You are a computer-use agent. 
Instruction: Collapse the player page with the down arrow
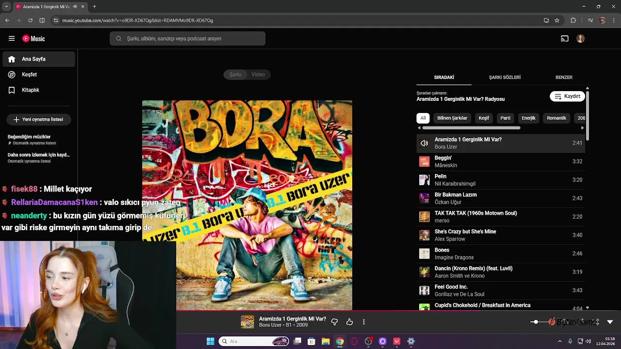click(610, 322)
